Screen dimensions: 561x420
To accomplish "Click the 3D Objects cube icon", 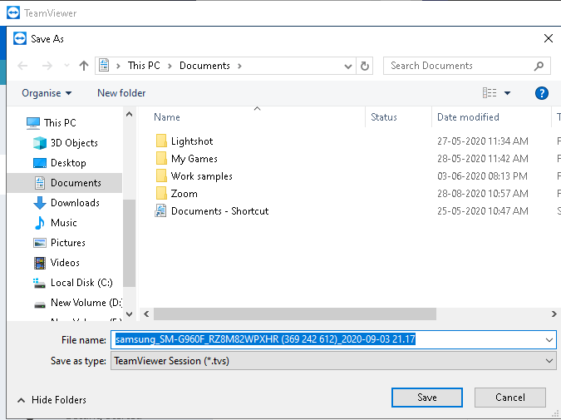I will pyautogui.click(x=40, y=143).
